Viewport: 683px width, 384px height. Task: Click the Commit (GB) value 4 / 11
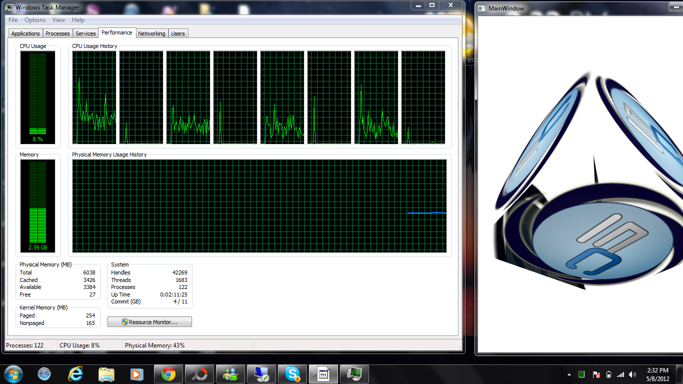click(x=180, y=301)
